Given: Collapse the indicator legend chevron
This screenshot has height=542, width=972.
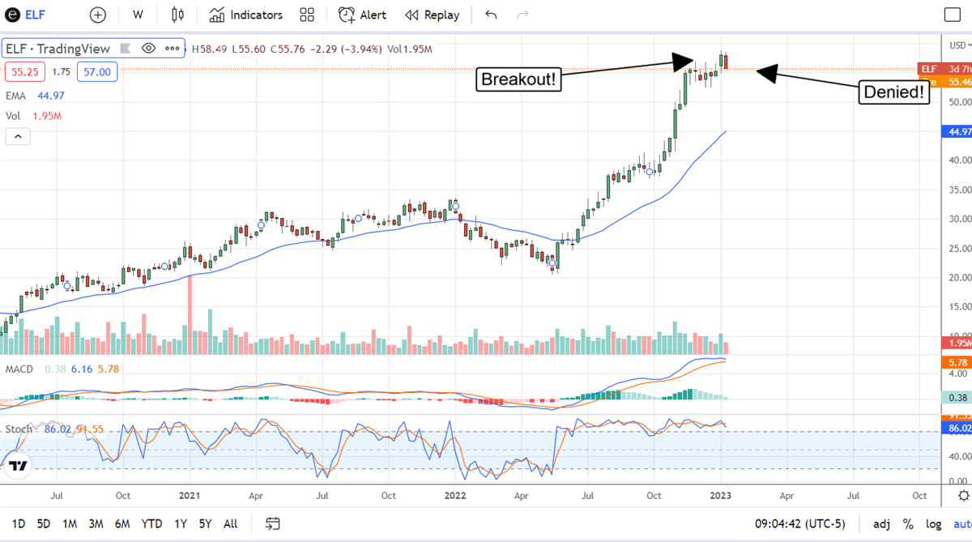Looking at the screenshot, I should (18, 137).
